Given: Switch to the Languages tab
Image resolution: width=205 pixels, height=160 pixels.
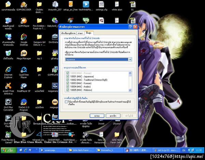Looking at the screenshot, I should (x=80, y=33).
